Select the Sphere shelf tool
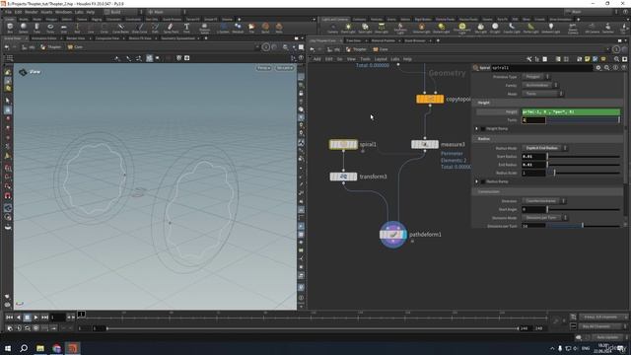This screenshot has width=631, height=355. pos(24,28)
